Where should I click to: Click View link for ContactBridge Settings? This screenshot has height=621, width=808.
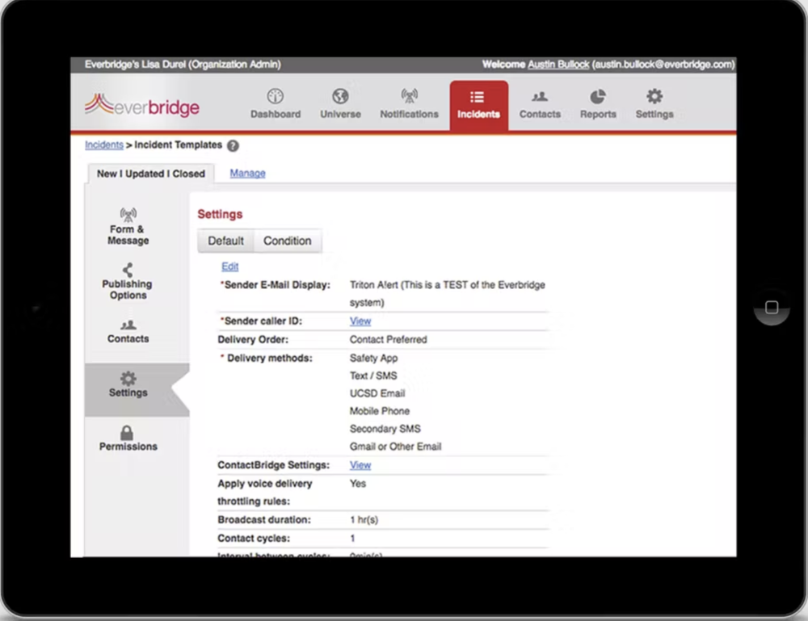point(360,465)
